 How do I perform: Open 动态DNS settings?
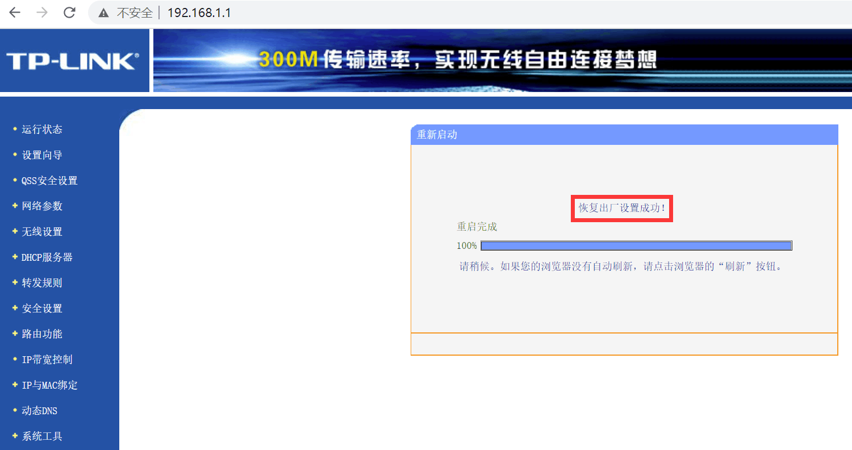39,410
